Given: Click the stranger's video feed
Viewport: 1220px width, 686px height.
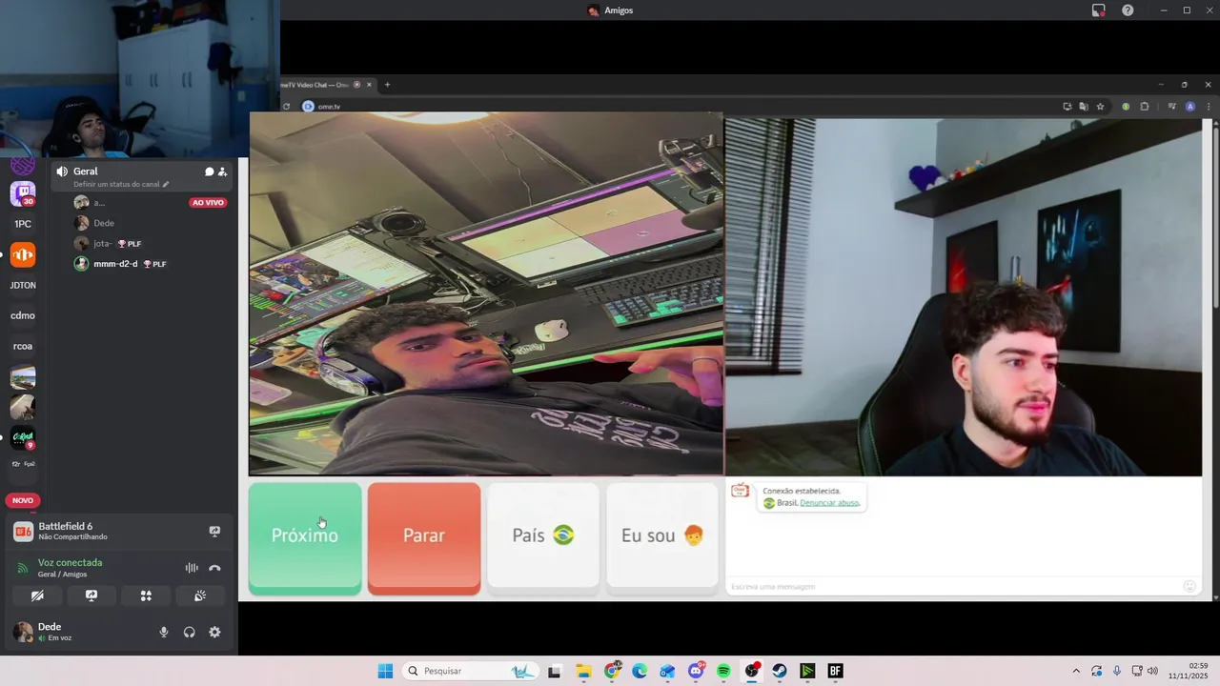Looking at the screenshot, I should point(486,293).
